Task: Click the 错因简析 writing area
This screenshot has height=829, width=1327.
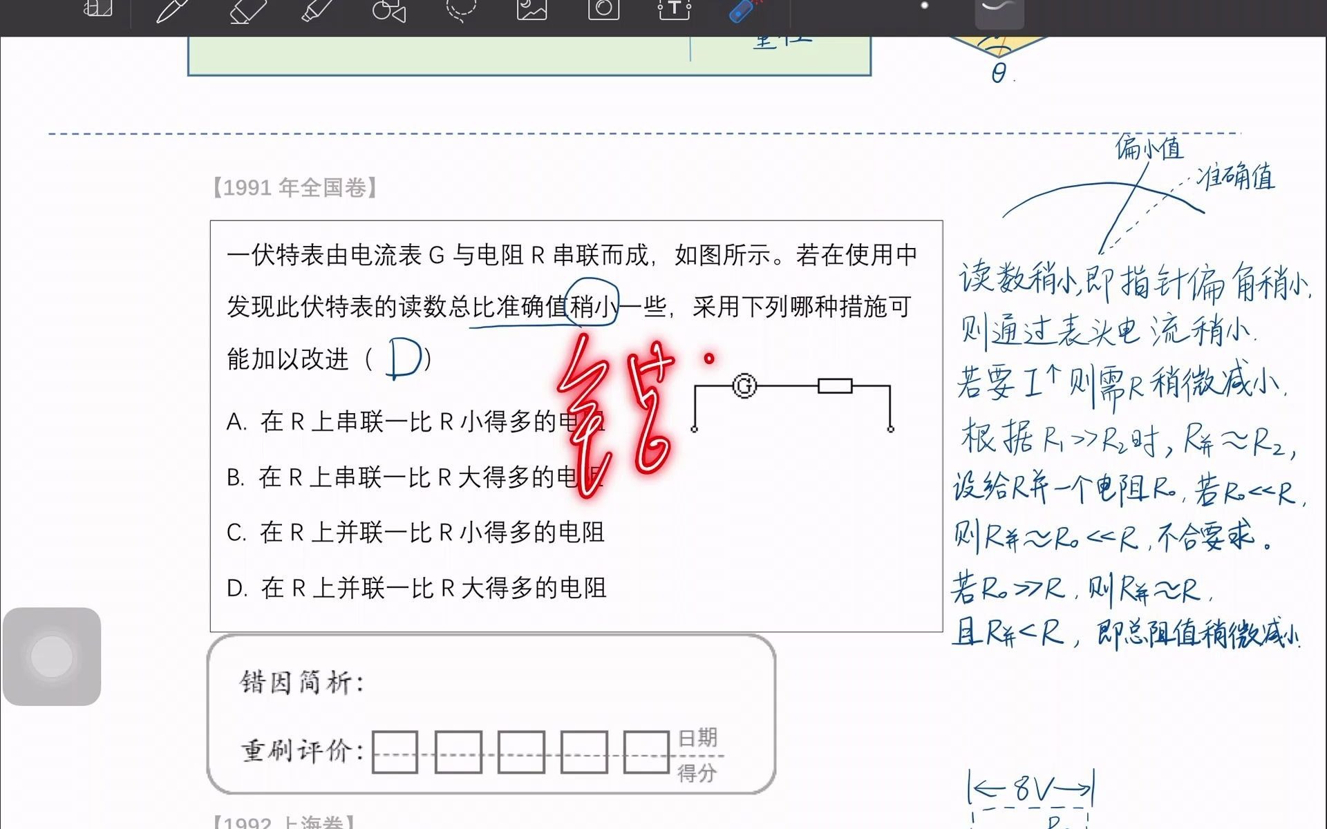Action: tap(484, 684)
